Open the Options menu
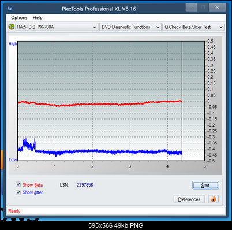 point(19,18)
